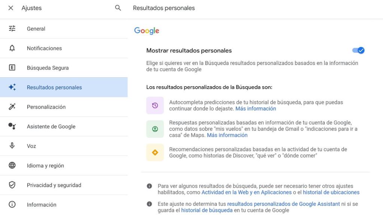
Task: Open the Voz settings
Action: click(64, 146)
